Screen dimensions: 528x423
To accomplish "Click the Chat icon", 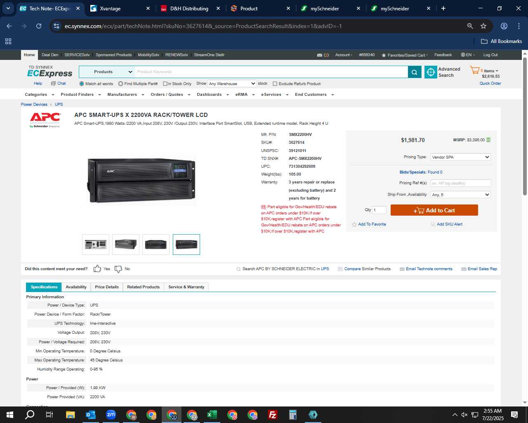I will click(53, 83).
